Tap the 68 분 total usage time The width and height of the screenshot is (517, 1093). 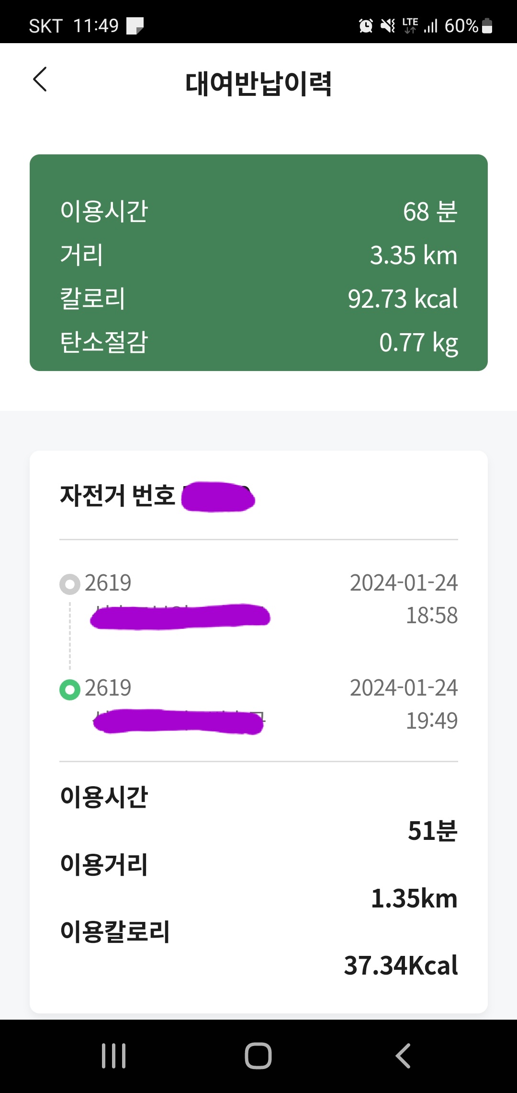click(430, 211)
